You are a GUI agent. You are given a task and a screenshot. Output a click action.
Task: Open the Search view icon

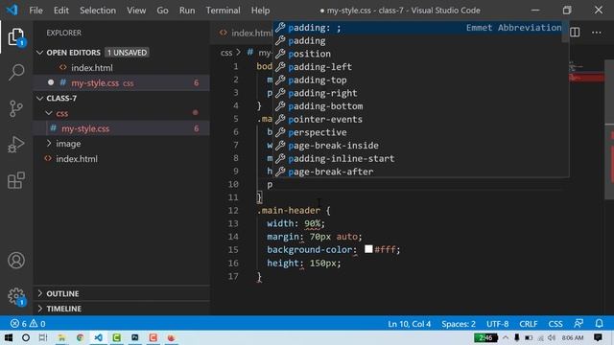pyautogui.click(x=16, y=73)
